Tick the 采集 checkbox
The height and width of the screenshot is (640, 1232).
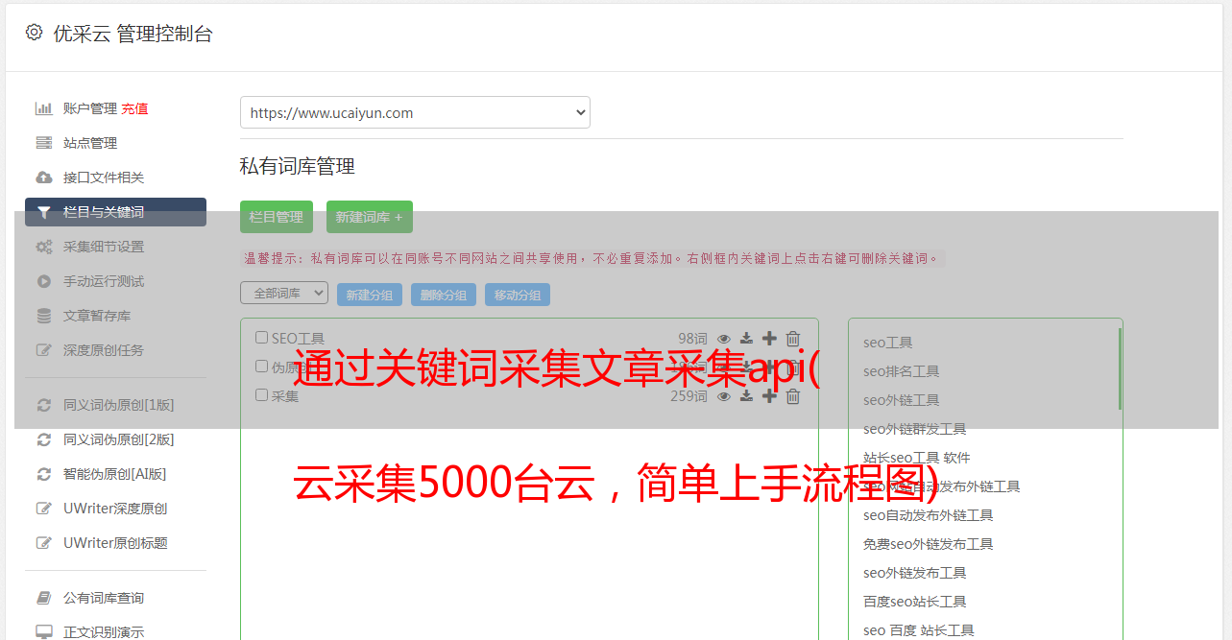point(261,395)
